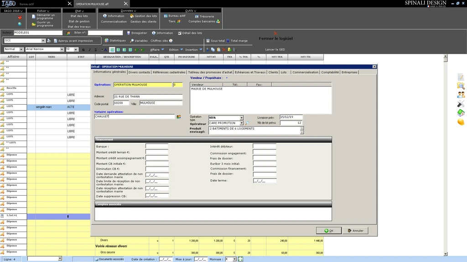Toggle the Sous total checkbox
Image resolution: width=467 pixels, height=262 pixels.
pos(208,41)
